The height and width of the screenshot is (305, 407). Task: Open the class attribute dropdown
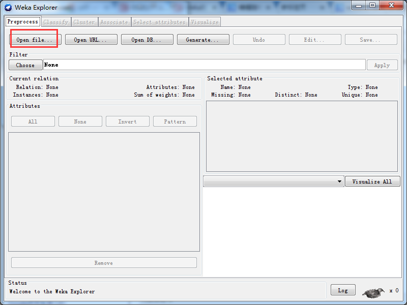point(274,181)
